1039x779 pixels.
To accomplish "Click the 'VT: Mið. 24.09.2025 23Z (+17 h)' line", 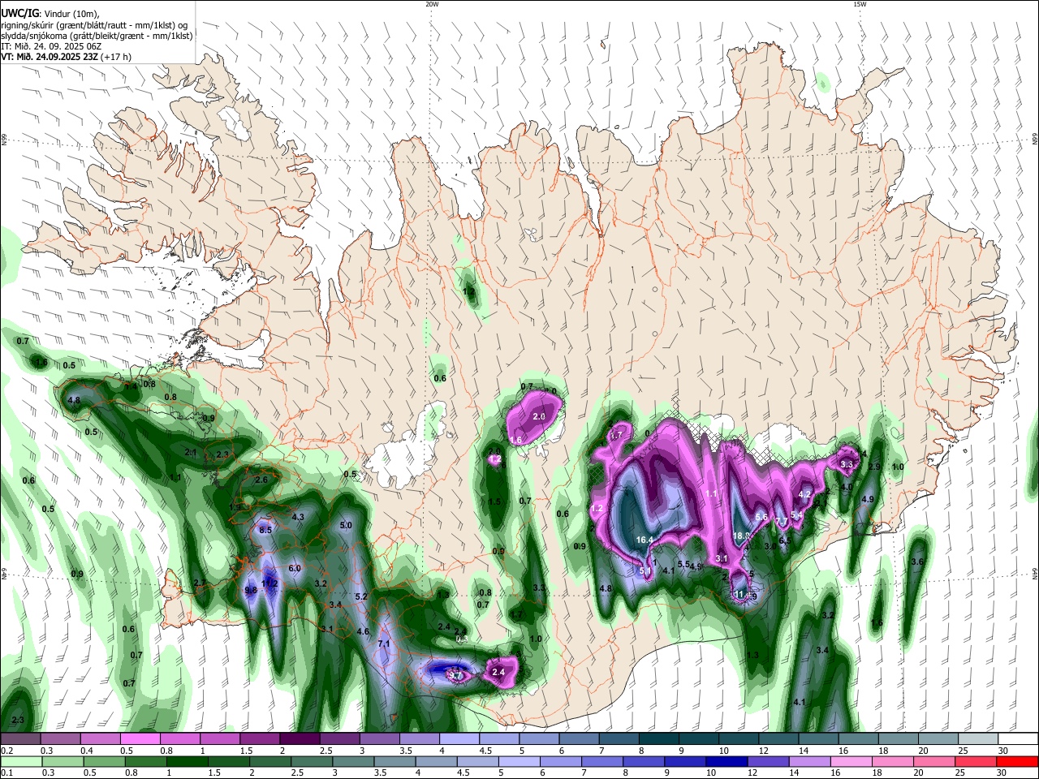I will pos(66,57).
